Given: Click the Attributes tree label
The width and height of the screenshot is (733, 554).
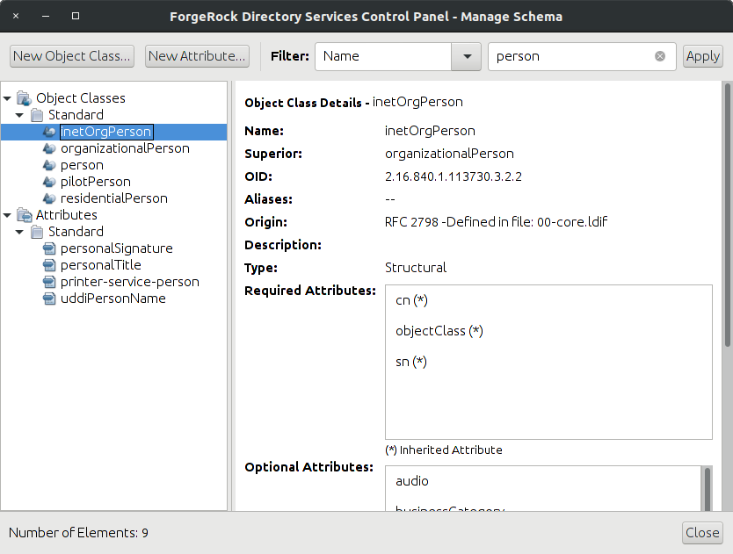Looking at the screenshot, I should pyautogui.click(x=67, y=215).
